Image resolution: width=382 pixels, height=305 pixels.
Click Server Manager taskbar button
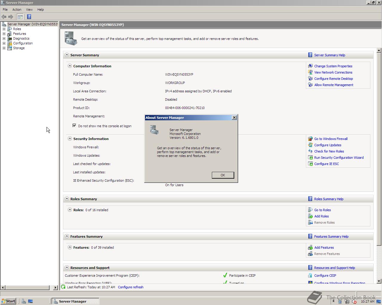pyautogui.click(x=75, y=301)
